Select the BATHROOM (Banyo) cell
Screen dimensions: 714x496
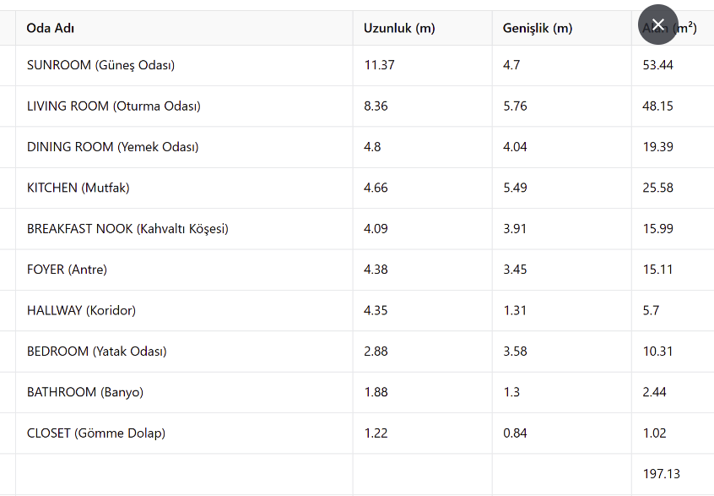click(x=85, y=392)
